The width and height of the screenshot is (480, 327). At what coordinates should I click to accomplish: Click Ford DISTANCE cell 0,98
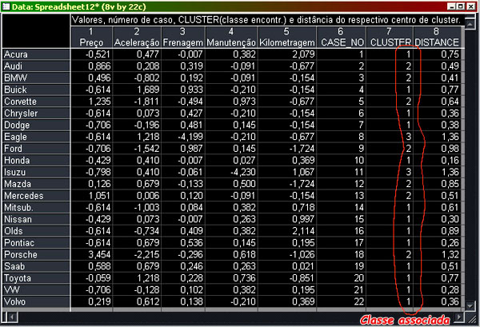coord(437,149)
